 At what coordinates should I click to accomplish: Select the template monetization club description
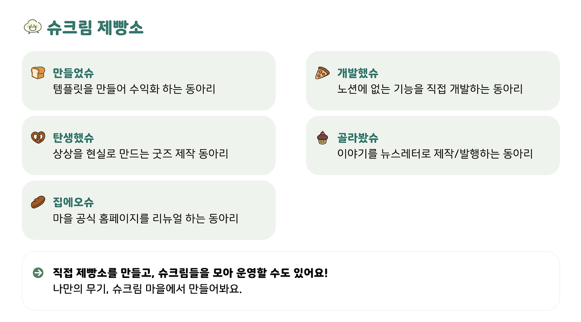pyautogui.click(x=134, y=89)
